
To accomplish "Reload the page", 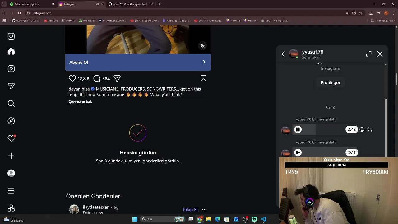I will 19,13.
